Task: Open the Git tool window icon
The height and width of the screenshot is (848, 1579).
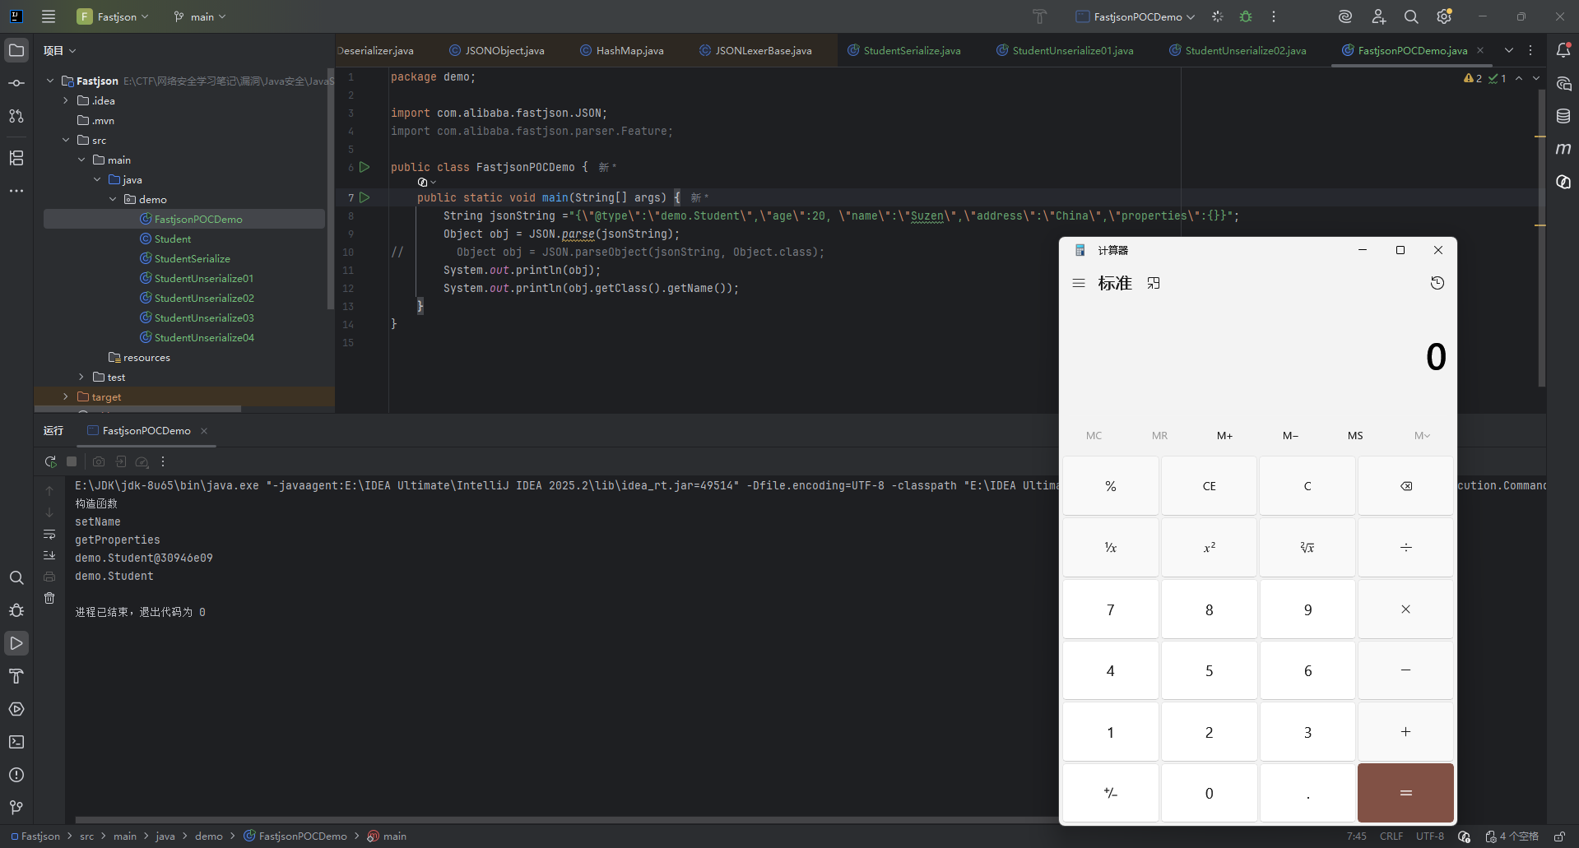Action: [16, 808]
